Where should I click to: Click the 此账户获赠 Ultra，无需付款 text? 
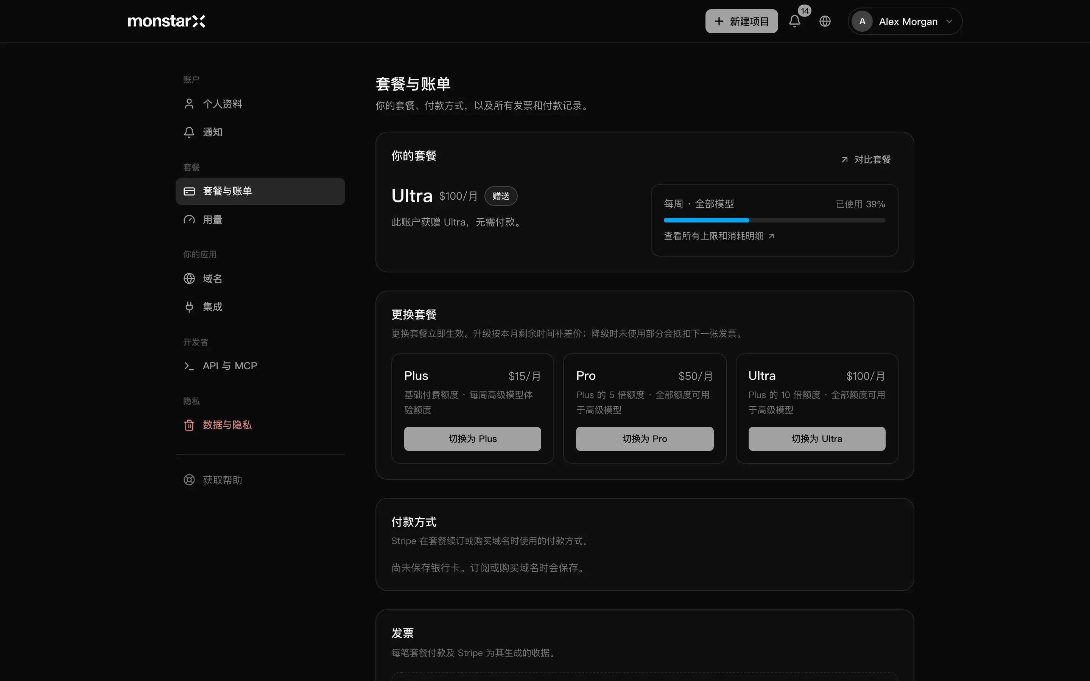(458, 222)
